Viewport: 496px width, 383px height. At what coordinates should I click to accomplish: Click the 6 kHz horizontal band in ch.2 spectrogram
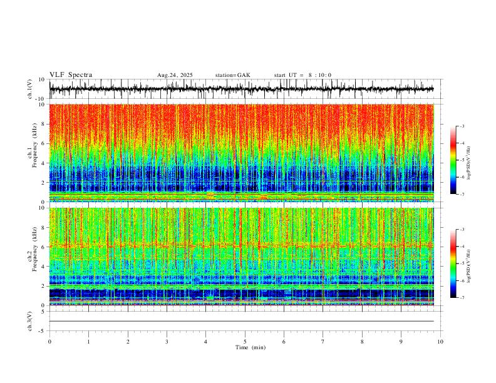click(x=241, y=246)
